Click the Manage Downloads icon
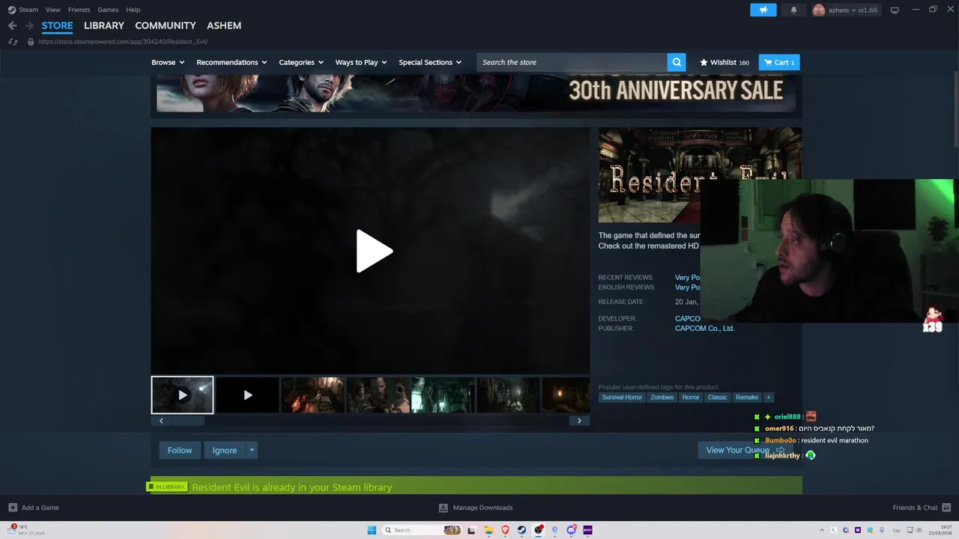The image size is (959, 539). click(x=444, y=508)
